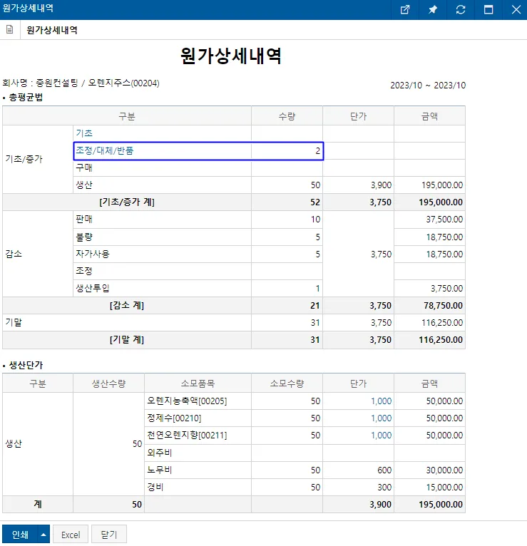527x546 pixels.
Task: Select the 불량 row label
Action: click(x=84, y=237)
